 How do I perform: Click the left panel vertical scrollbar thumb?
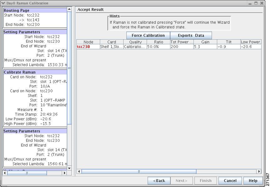69,68
